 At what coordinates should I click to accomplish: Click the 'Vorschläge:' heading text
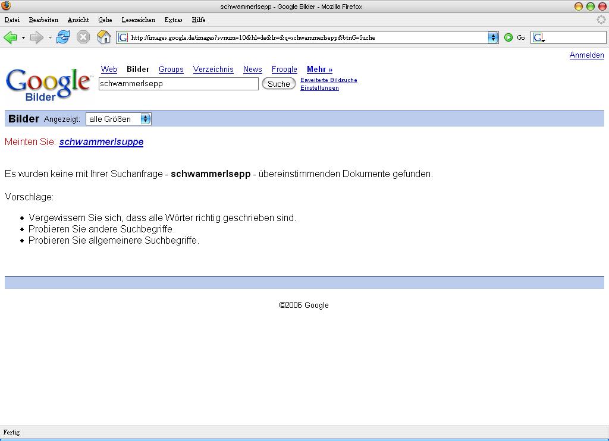tap(29, 197)
